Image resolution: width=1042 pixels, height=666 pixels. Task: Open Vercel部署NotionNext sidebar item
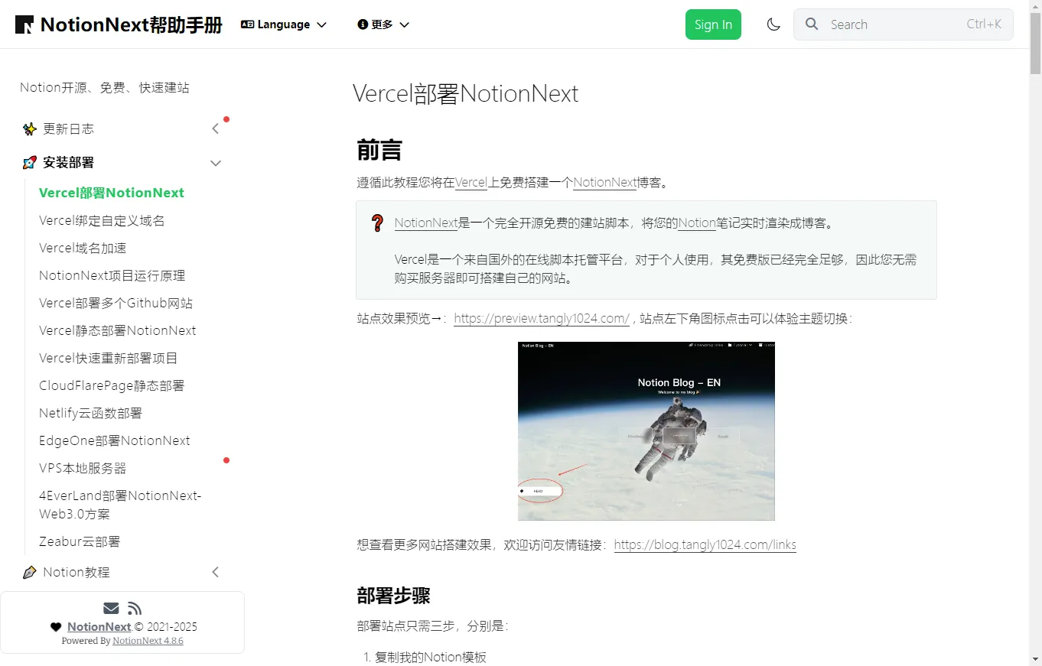point(112,193)
